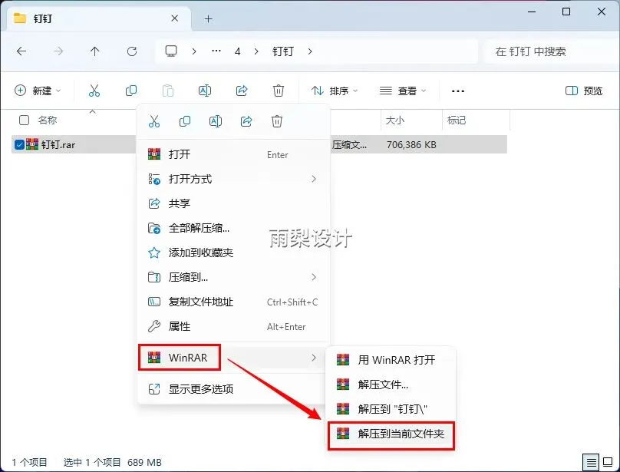
Task: Choose 共享 in the context menu
Action: tap(233, 203)
